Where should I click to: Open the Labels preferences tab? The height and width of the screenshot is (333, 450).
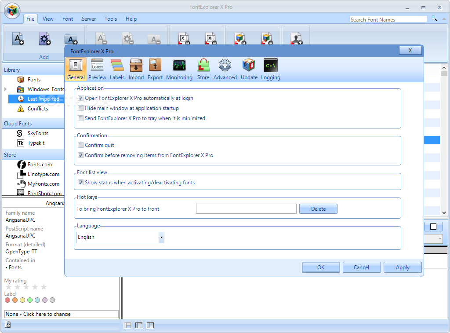pos(117,69)
